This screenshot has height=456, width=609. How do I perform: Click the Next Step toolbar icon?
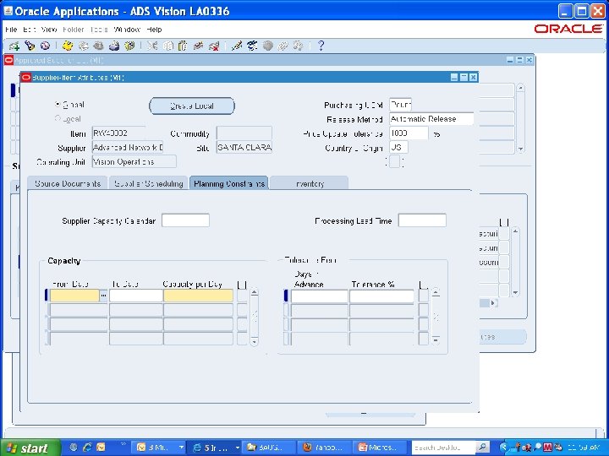click(x=83, y=46)
